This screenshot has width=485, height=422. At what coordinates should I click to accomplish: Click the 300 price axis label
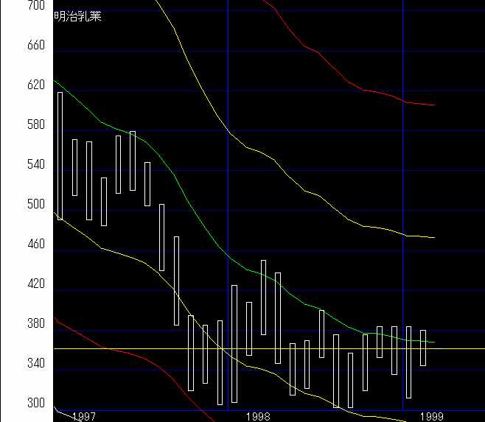(x=15, y=404)
